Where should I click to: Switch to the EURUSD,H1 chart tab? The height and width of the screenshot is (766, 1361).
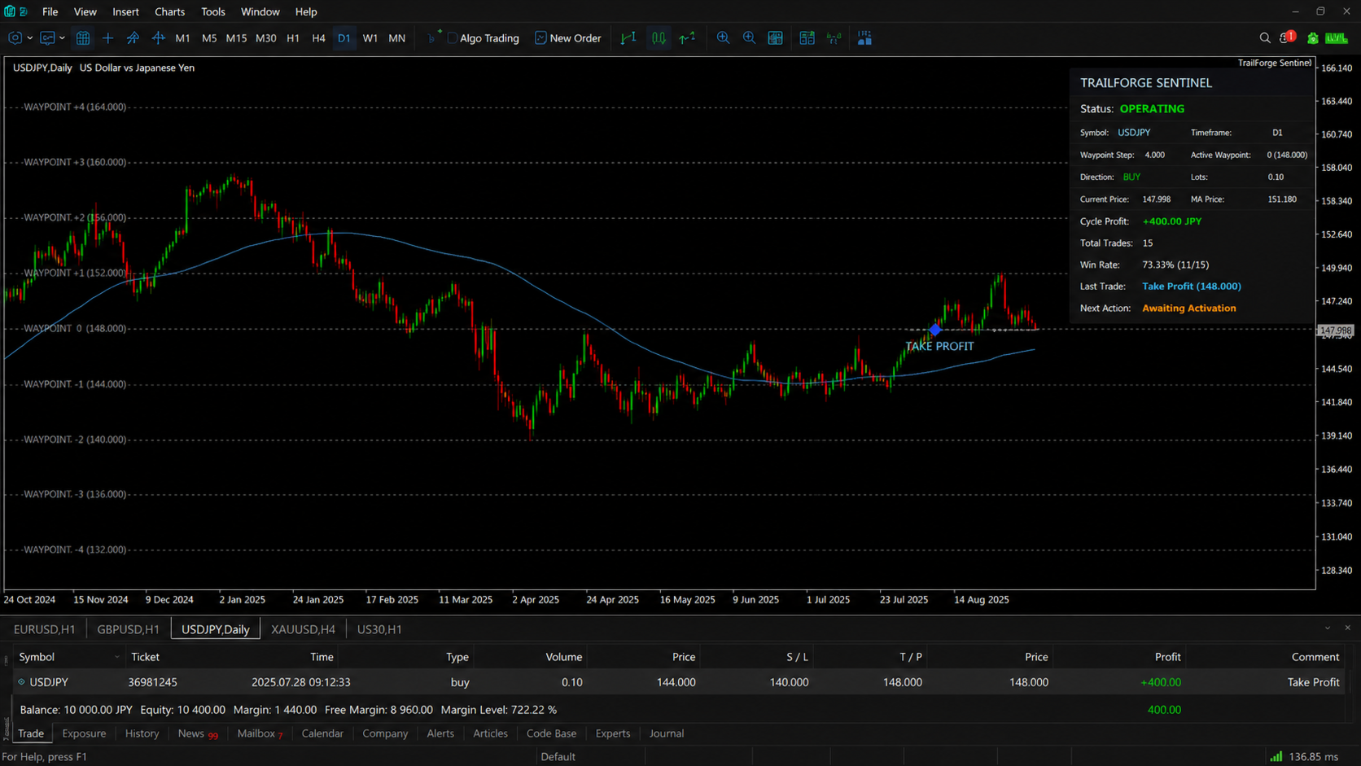44,629
